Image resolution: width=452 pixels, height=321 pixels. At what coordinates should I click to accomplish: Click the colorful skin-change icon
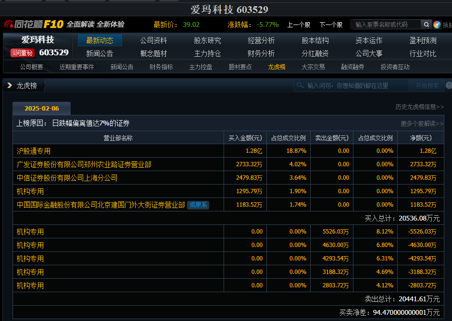point(437,25)
